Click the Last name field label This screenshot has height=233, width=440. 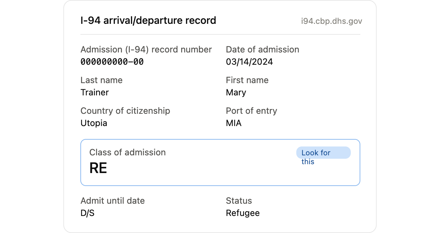[x=101, y=80]
